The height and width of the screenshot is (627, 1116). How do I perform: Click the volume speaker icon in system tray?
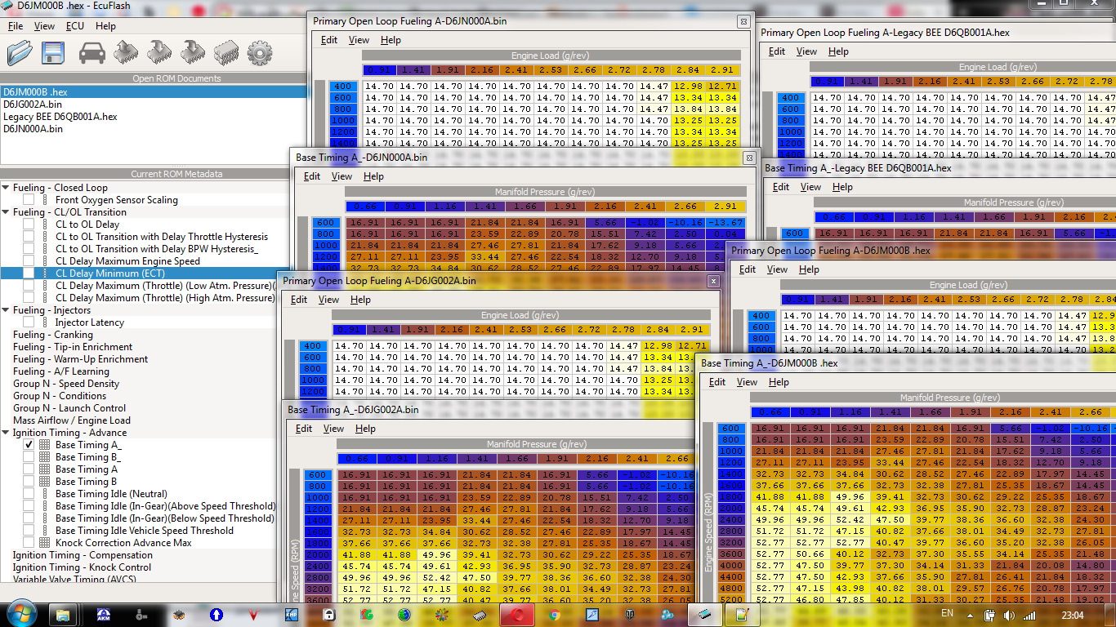[x=1009, y=615]
